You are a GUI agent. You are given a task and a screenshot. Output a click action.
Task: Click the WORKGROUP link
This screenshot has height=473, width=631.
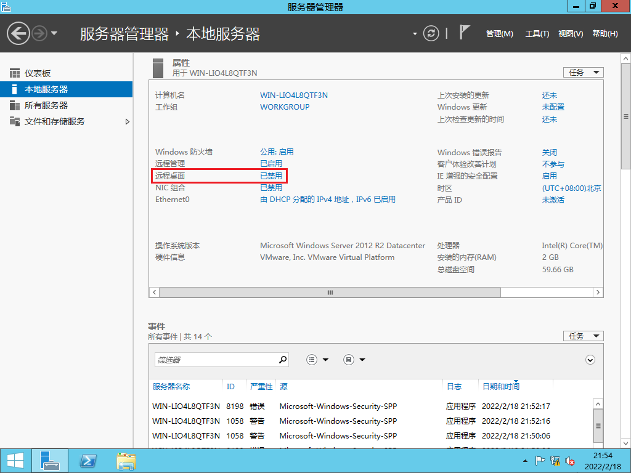pos(285,107)
